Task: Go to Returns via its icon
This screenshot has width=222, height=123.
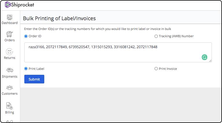Action: tap(10, 52)
